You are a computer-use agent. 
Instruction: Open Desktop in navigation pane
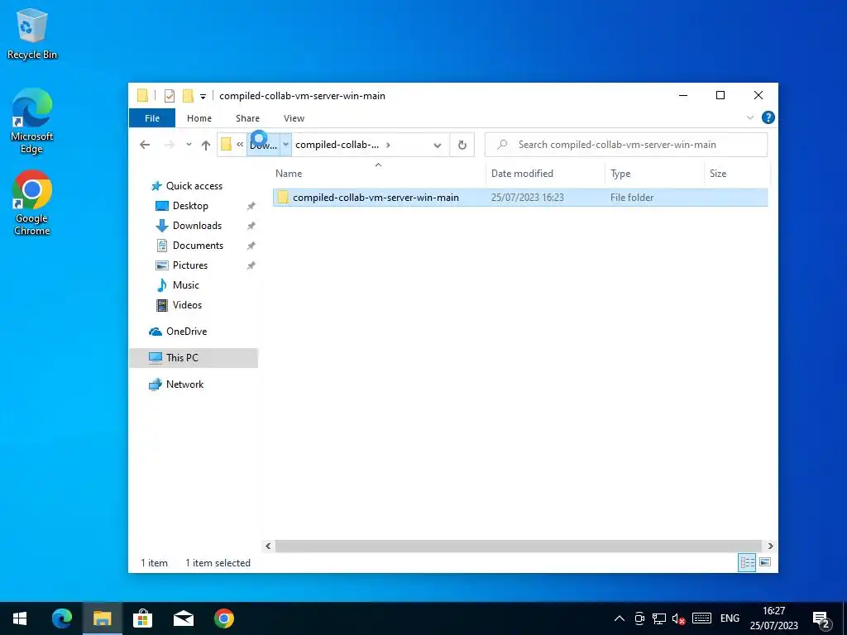190,206
